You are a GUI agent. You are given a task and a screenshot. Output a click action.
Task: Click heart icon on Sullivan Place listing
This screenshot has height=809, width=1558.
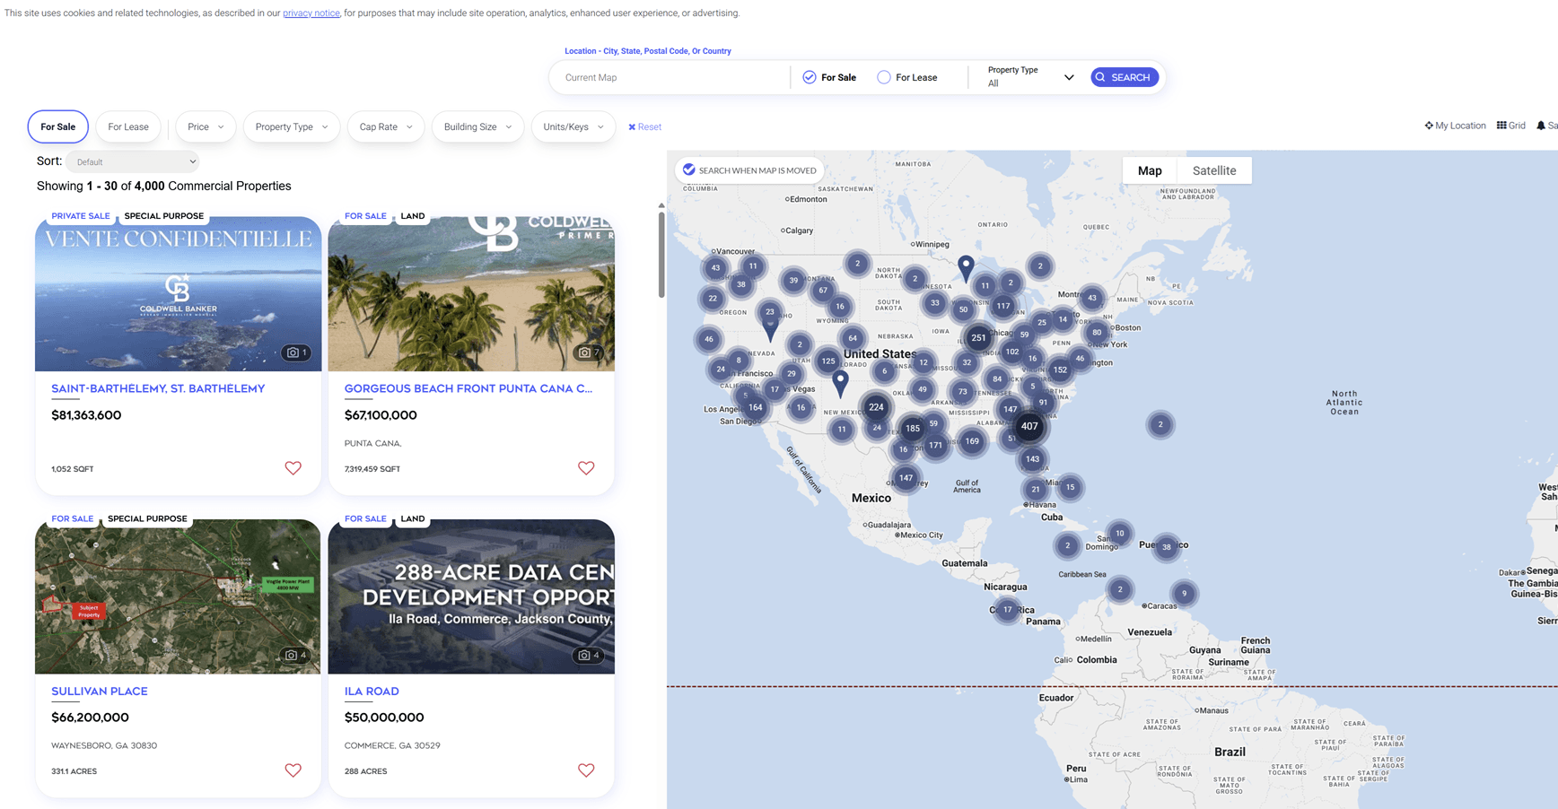coord(293,770)
